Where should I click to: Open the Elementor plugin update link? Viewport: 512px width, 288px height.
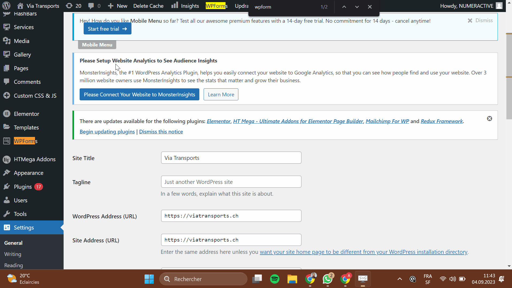coord(219,121)
